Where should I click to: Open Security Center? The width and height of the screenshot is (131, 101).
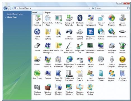[x=90, y=62]
